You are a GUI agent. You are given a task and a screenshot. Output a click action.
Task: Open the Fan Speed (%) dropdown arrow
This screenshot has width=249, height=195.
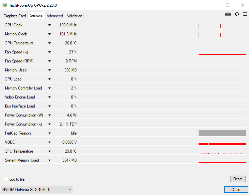[49, 52]
